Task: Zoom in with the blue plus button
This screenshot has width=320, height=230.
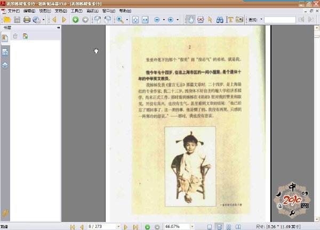Action: [171, 20]
